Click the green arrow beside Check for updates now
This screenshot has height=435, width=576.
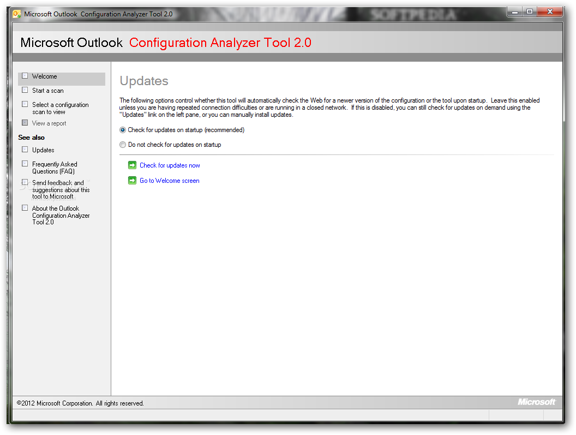pos(132,165)
